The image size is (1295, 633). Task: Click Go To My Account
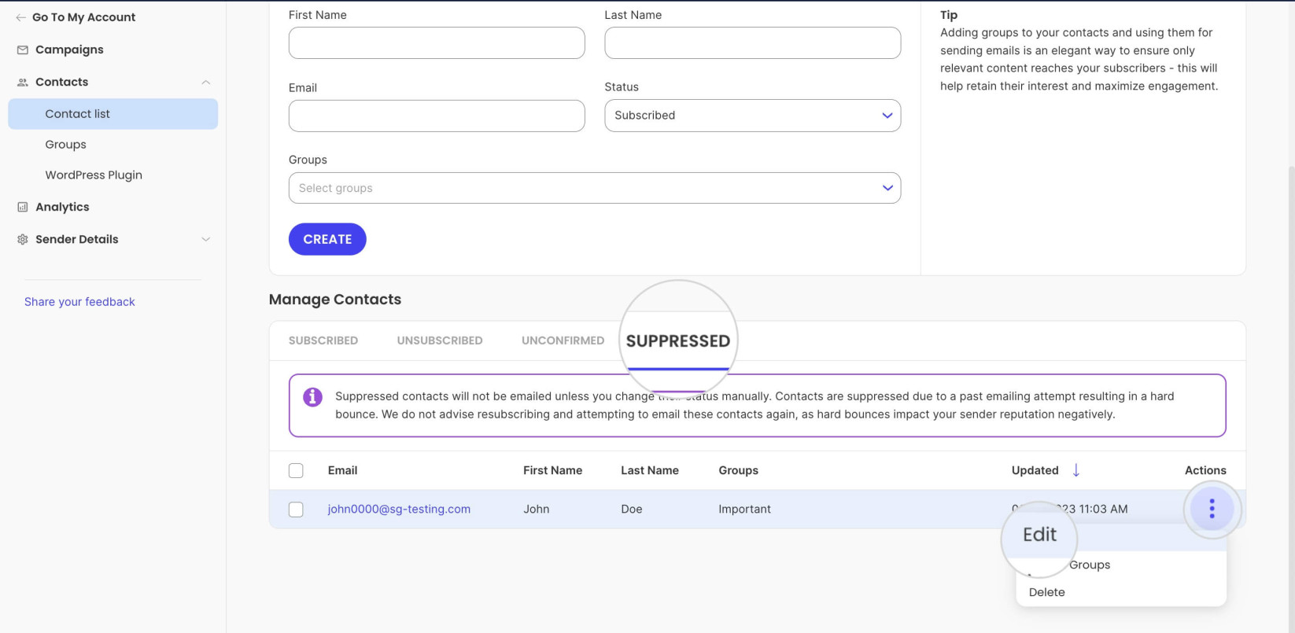coord(83,17)
